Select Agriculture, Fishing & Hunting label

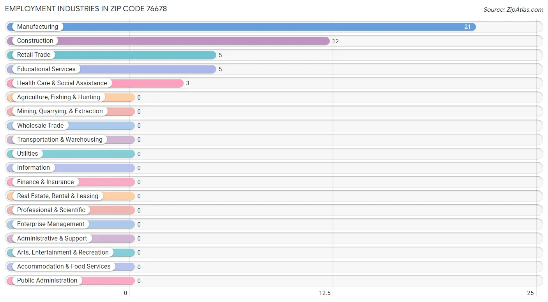click(58, 97)
